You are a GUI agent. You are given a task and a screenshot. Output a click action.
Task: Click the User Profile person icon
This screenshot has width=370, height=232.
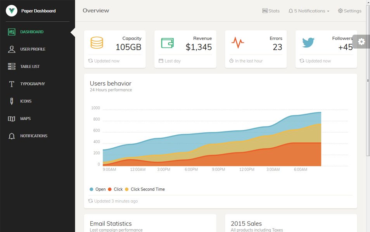[x=12, y=49]
